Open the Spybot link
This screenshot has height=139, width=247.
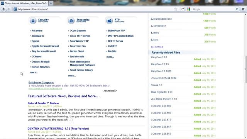coord(35,41)
